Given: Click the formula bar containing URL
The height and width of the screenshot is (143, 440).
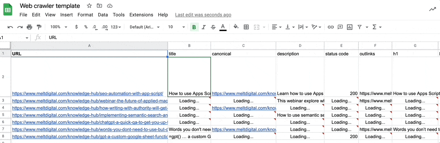Looking at the screenshot, I should pyautogui.click(x=243, y=37).
